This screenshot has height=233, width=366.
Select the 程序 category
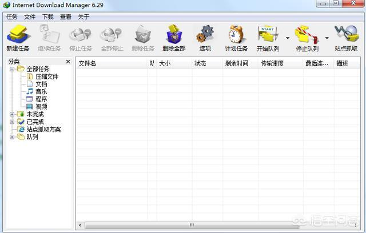tap(37, 99)
